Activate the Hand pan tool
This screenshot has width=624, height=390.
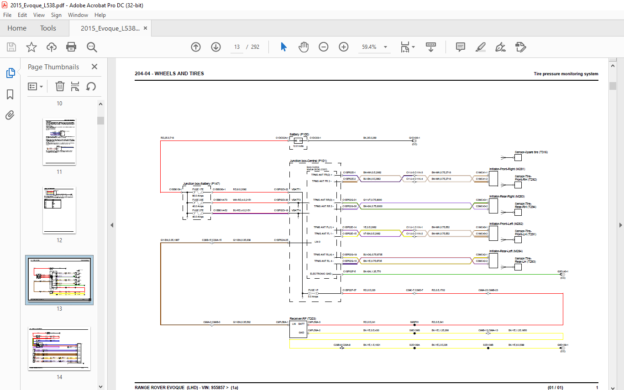tap(304, 47)
